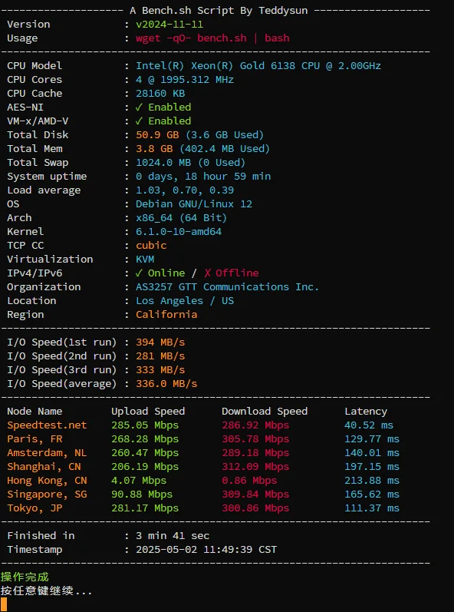Click the green checkmark next to AES-NI Enabled
Image resolution: width=454 pixels, height=612 pixels.
click(x=139, y=107)
